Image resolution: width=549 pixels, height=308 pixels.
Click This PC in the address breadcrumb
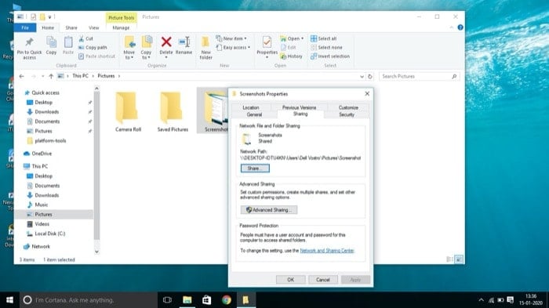coord(80,76)
